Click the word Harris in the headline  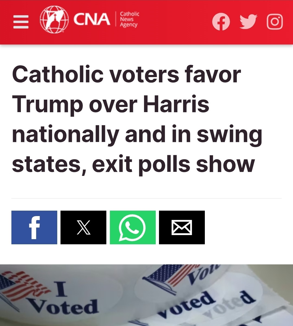pyautogui.click(x=176, y=105)
